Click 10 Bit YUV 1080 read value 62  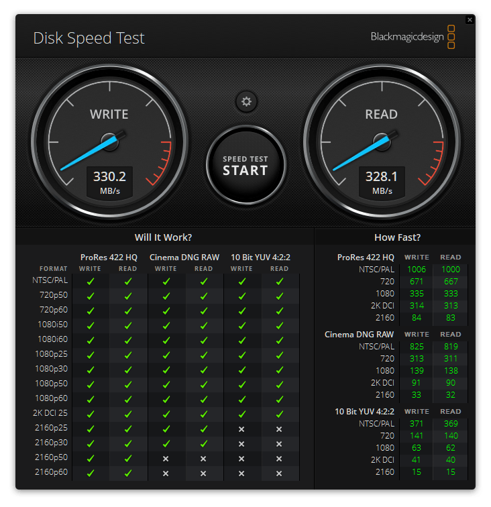(451, 448)
